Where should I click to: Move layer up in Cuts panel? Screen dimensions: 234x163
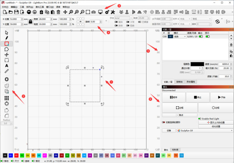click(231, 36)
